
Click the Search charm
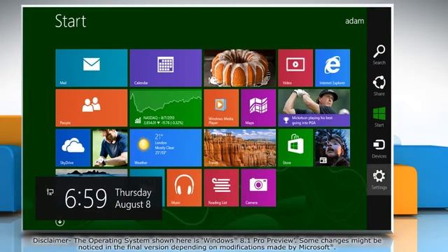coord(379,55)
